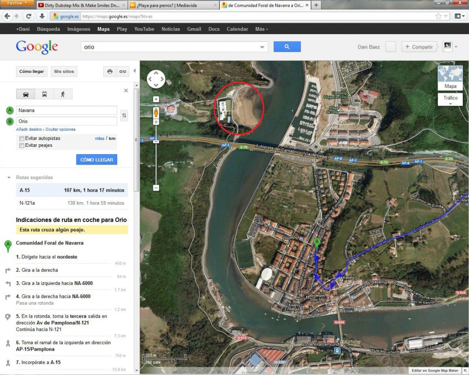Screen dimensions: 469x375
Task: Switch to Mapa view thumbnail
Action: tap(450, 78)
